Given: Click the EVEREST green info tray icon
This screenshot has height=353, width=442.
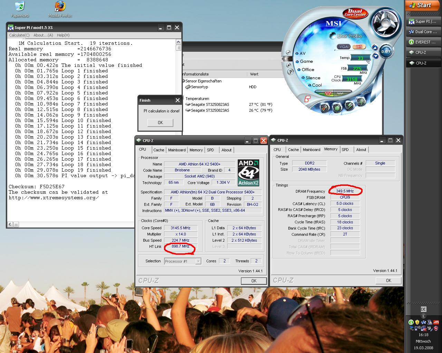Looking at the screenshot, I should pos(411,322).
